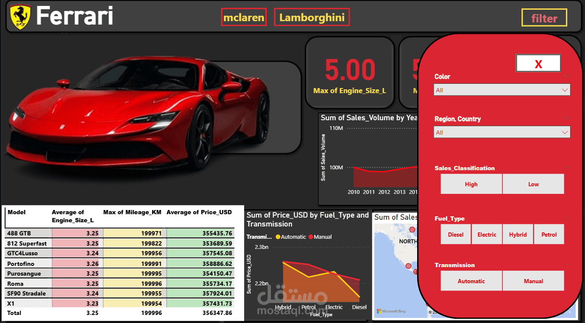Click Sum of Price_USD chart title
Screen dimensions: 585x323
tap(308, 219)
